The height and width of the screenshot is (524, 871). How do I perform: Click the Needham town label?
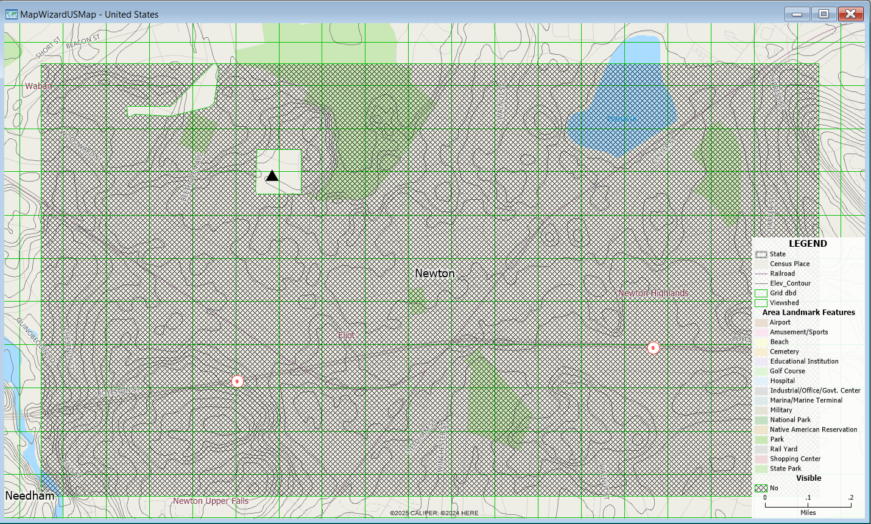tap(30, 495)
